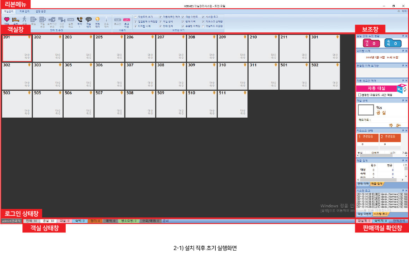Click the LogOut 로그아웃 icon

pyautogui.click(x=127, y=20)
